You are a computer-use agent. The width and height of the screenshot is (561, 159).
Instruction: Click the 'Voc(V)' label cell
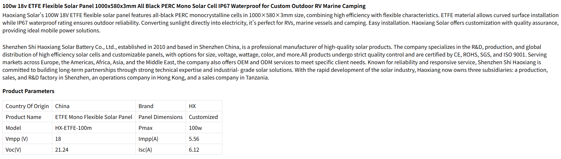(x=13, y=150)
